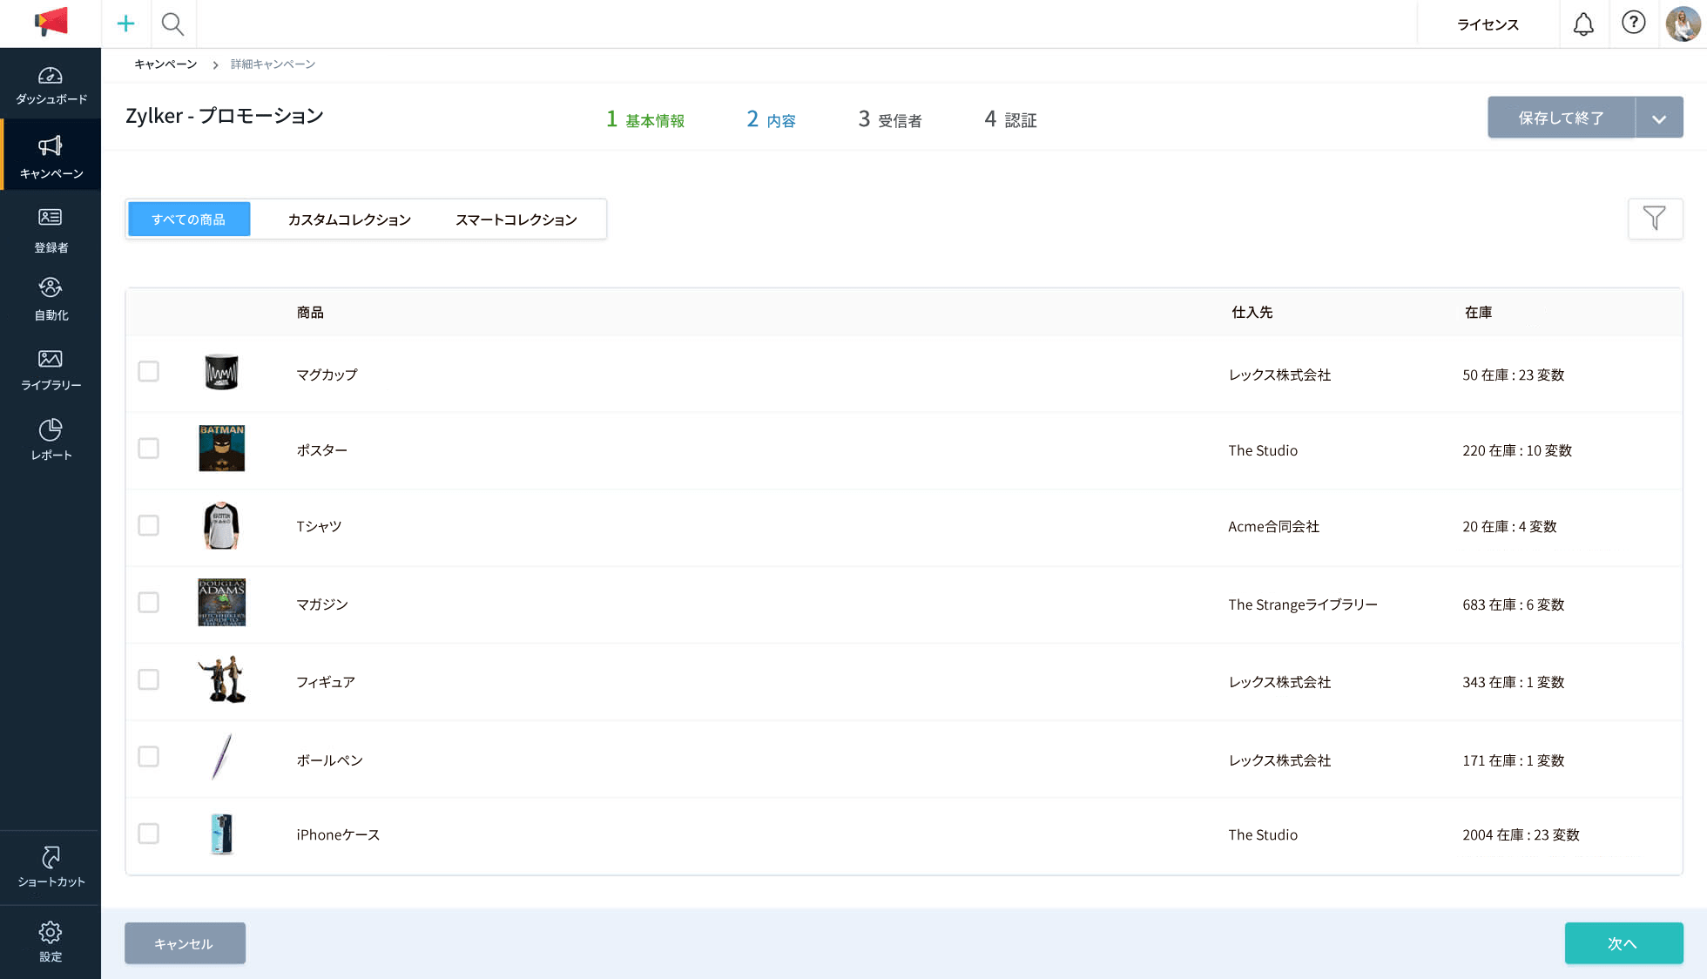Go to step 3 受信者

pos(889,119)
